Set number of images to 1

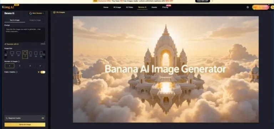click(9, 66)
